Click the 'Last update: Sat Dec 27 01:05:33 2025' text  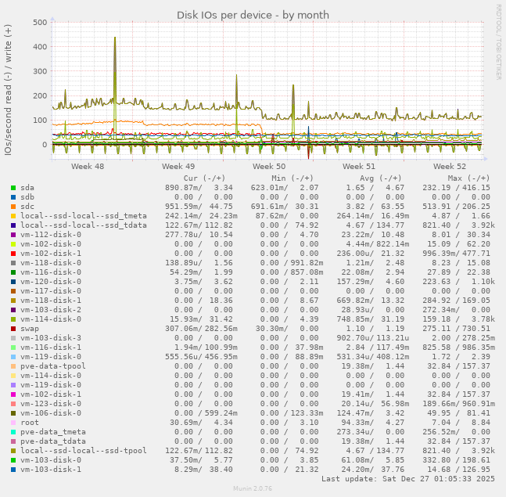(x=408, y=478)
